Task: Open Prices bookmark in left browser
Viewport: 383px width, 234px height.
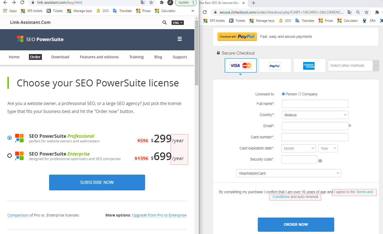Action: pos(143,11)
